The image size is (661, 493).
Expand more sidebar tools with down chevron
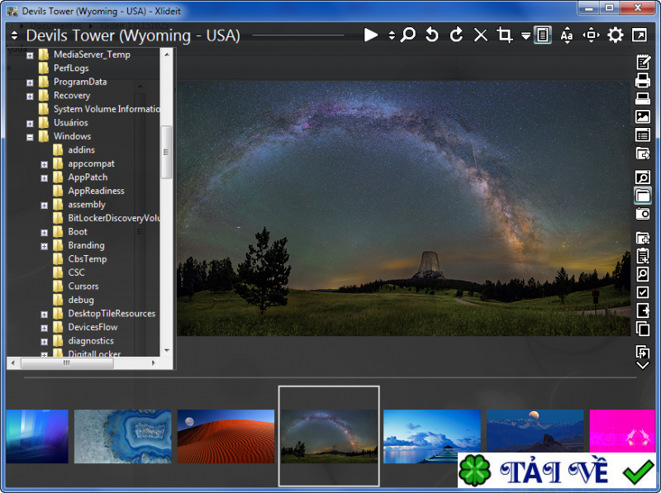642,365
